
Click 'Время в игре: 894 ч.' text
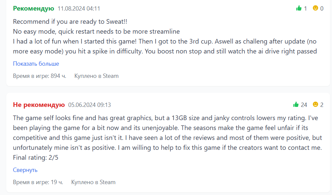click(40, 76)
